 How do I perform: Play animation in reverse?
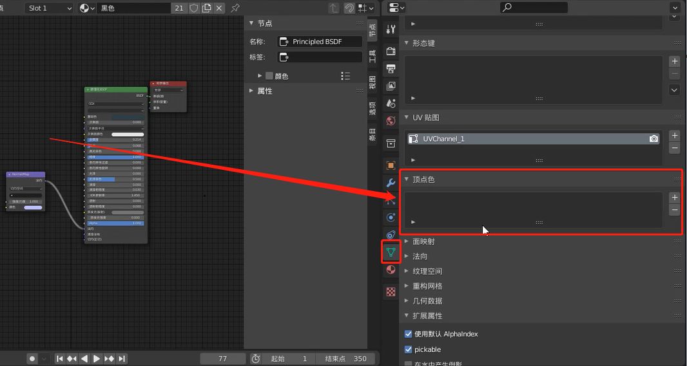tap(84, 358)
